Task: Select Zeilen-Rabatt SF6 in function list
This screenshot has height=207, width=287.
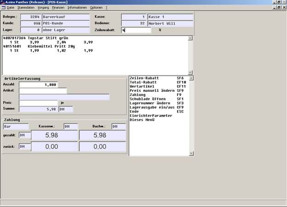Action: [x=157, y=78]
